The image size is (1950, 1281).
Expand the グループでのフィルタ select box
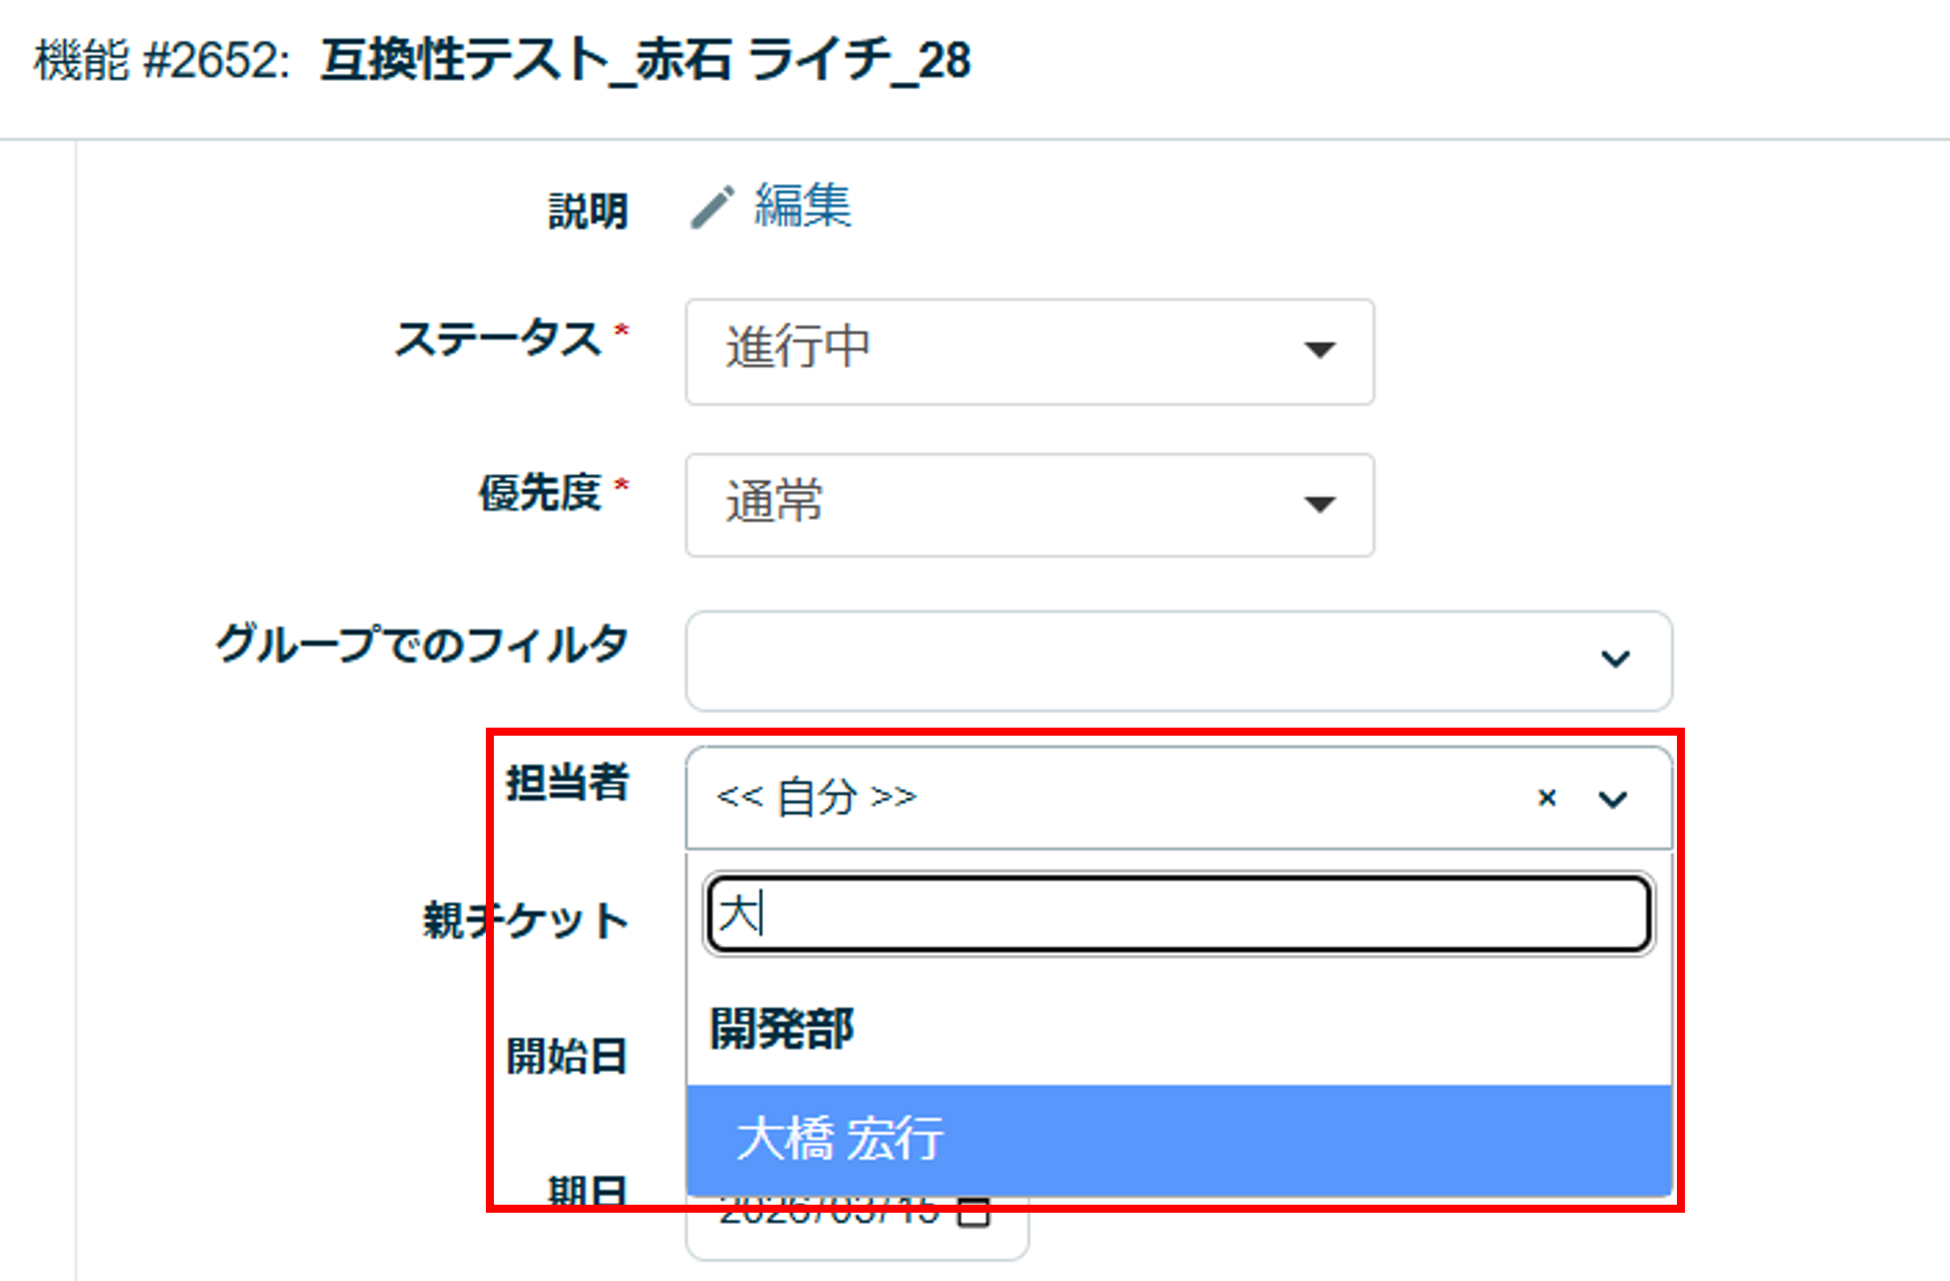click(1178, 661)
